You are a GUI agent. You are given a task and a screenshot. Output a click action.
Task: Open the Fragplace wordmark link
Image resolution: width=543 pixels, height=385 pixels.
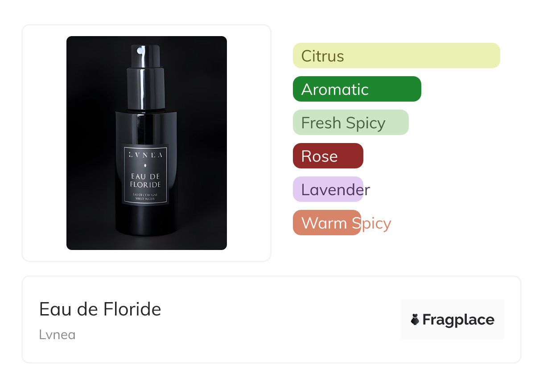tap(458, 319)
